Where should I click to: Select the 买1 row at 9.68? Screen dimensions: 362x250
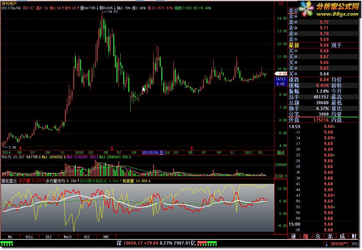323,51
